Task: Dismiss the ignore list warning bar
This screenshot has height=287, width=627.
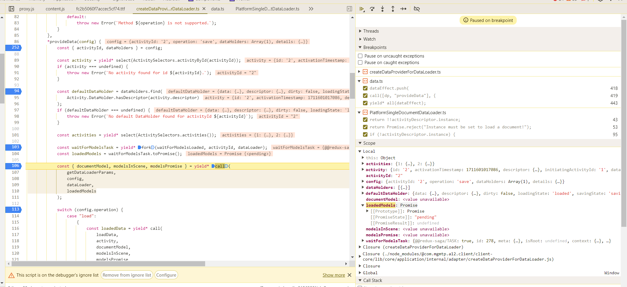Action: click(x=350, y=275)
